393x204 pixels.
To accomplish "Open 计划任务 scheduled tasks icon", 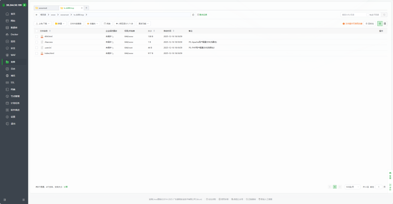I will coord(7,103).
